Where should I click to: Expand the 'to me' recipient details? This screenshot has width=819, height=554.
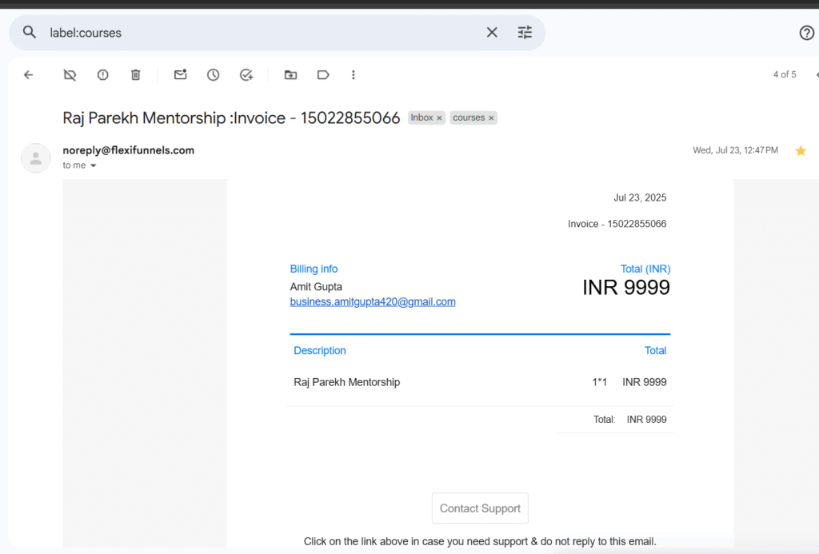click(x=93, y=165)
